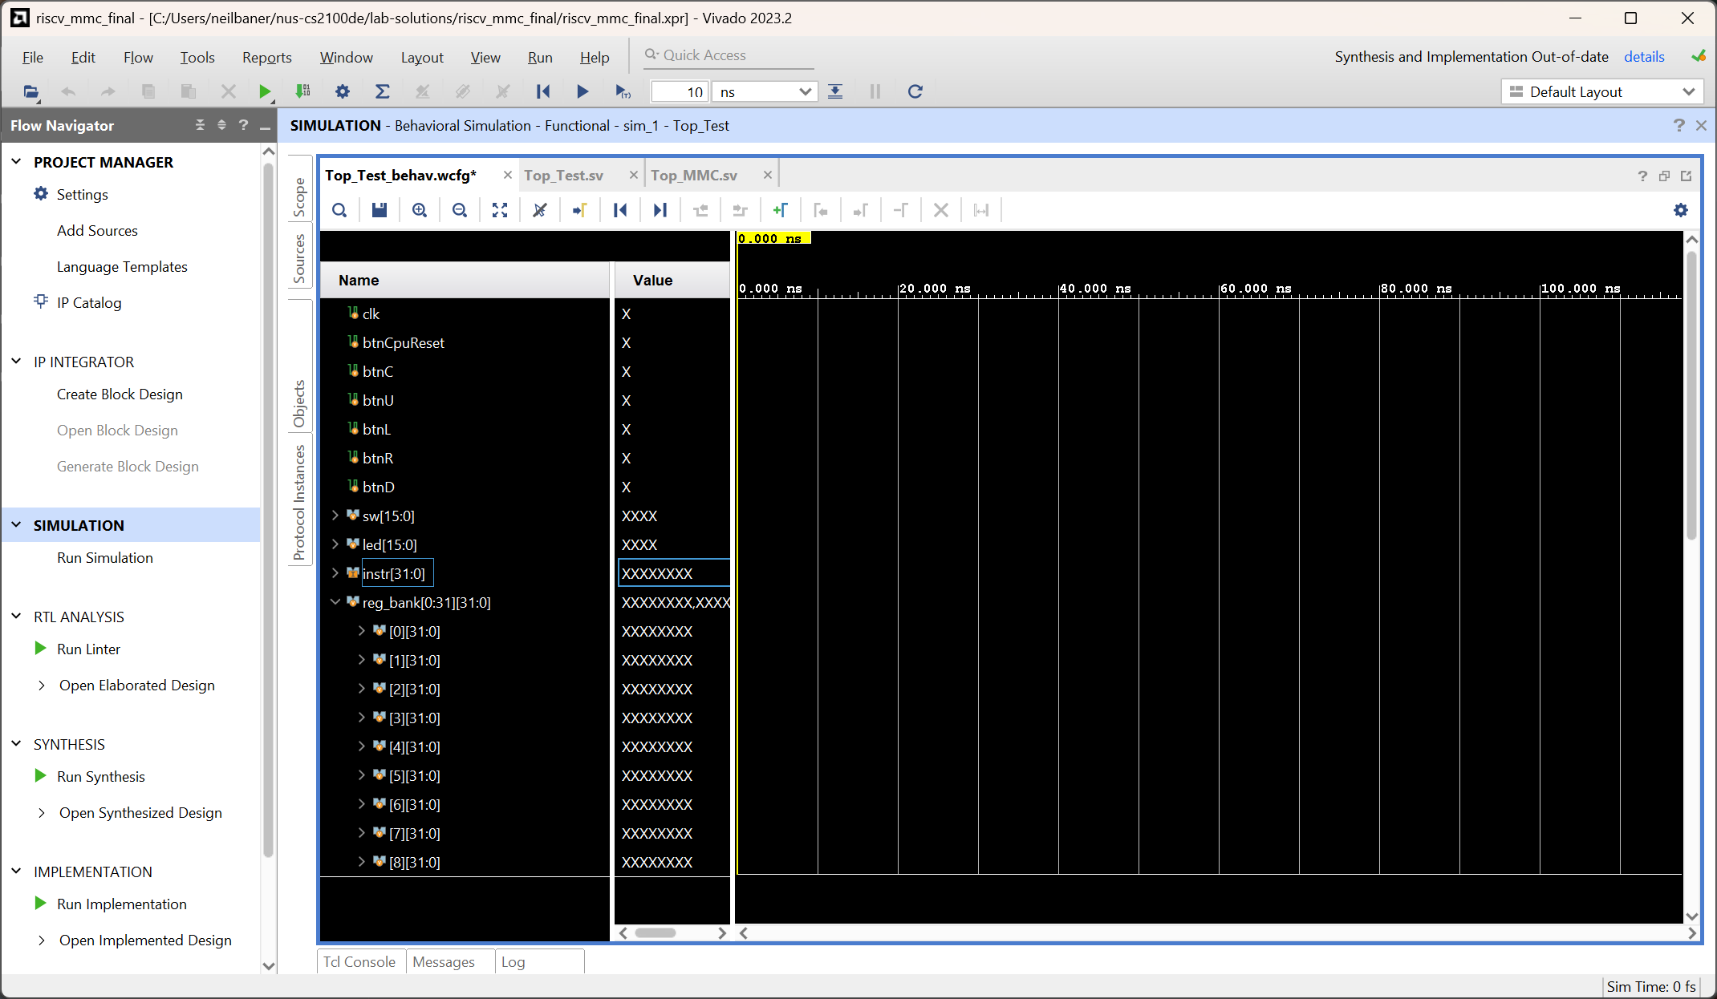
Task: Open the Reports menu
Action: click(x=266, y=57)
